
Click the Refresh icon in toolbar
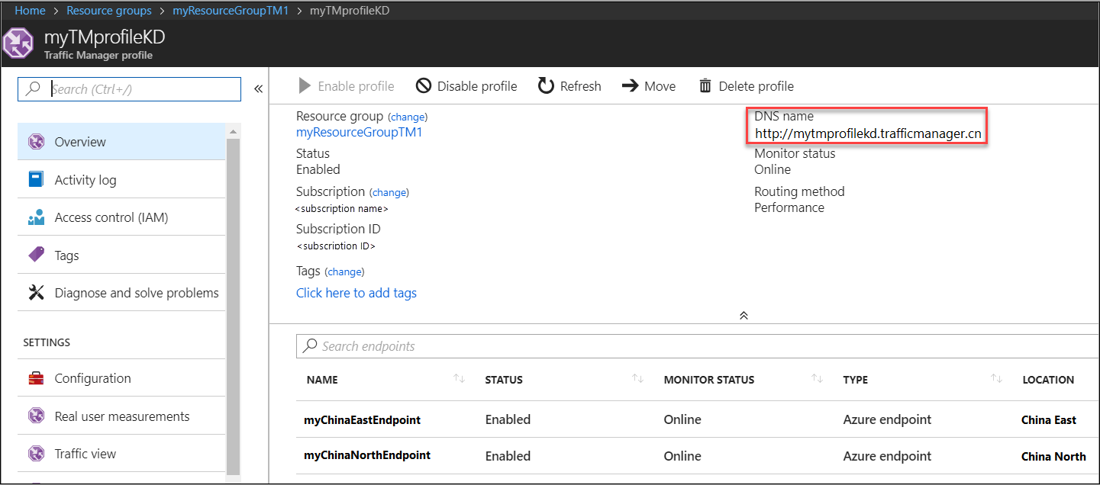tap(546, 86)
